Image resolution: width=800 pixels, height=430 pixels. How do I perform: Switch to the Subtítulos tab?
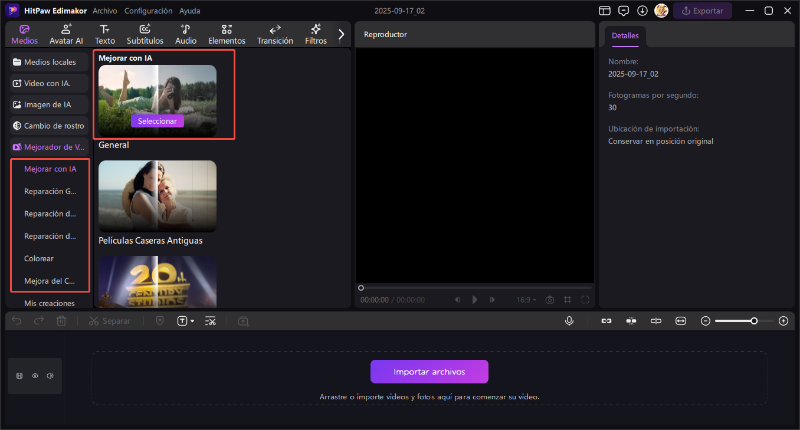click(x=145, y=34)
